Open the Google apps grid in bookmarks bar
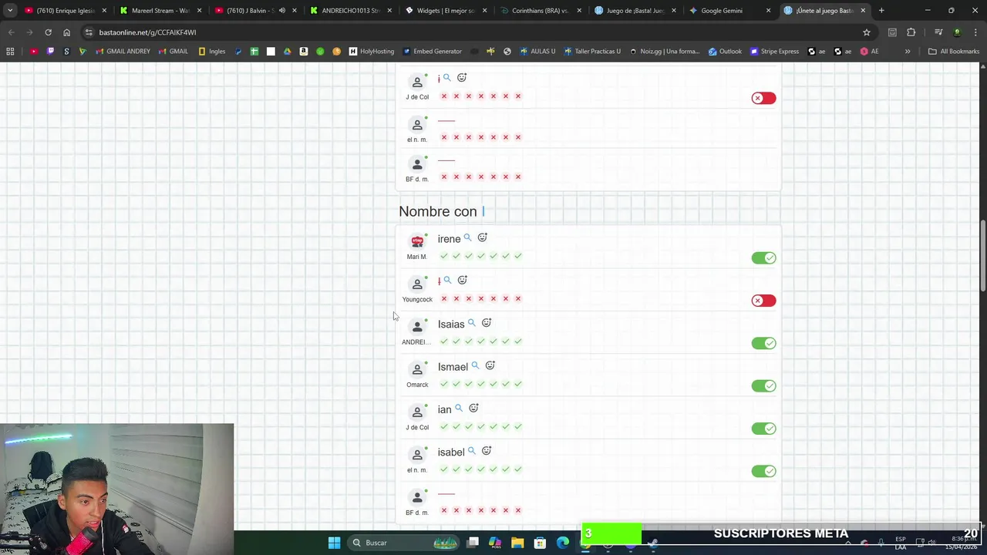987x555 pixels. pyautogui.click(x=10, y=52)
